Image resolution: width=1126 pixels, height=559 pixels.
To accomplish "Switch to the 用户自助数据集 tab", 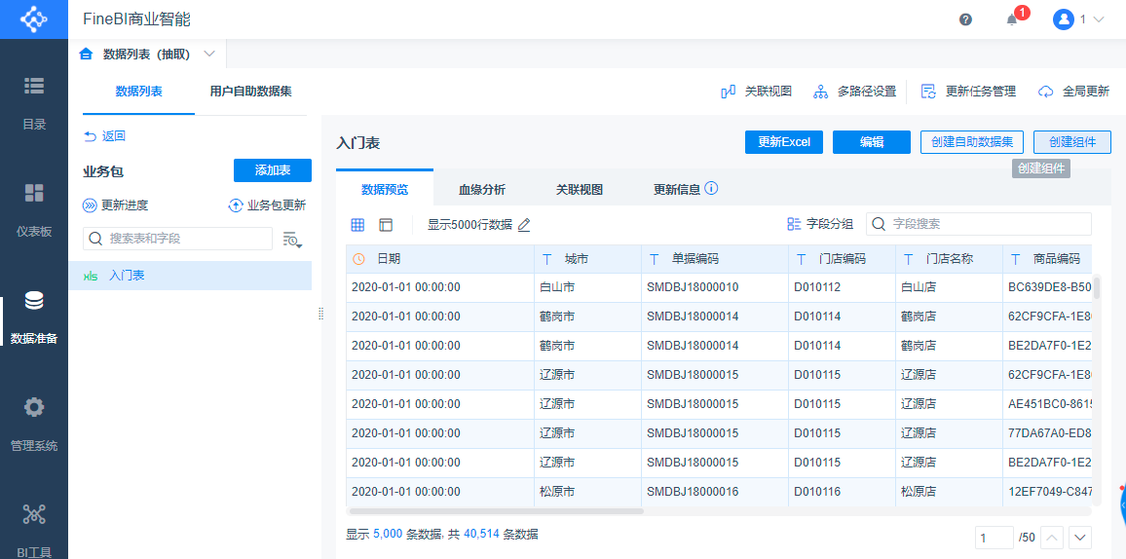I will click(x=250, y=92).
